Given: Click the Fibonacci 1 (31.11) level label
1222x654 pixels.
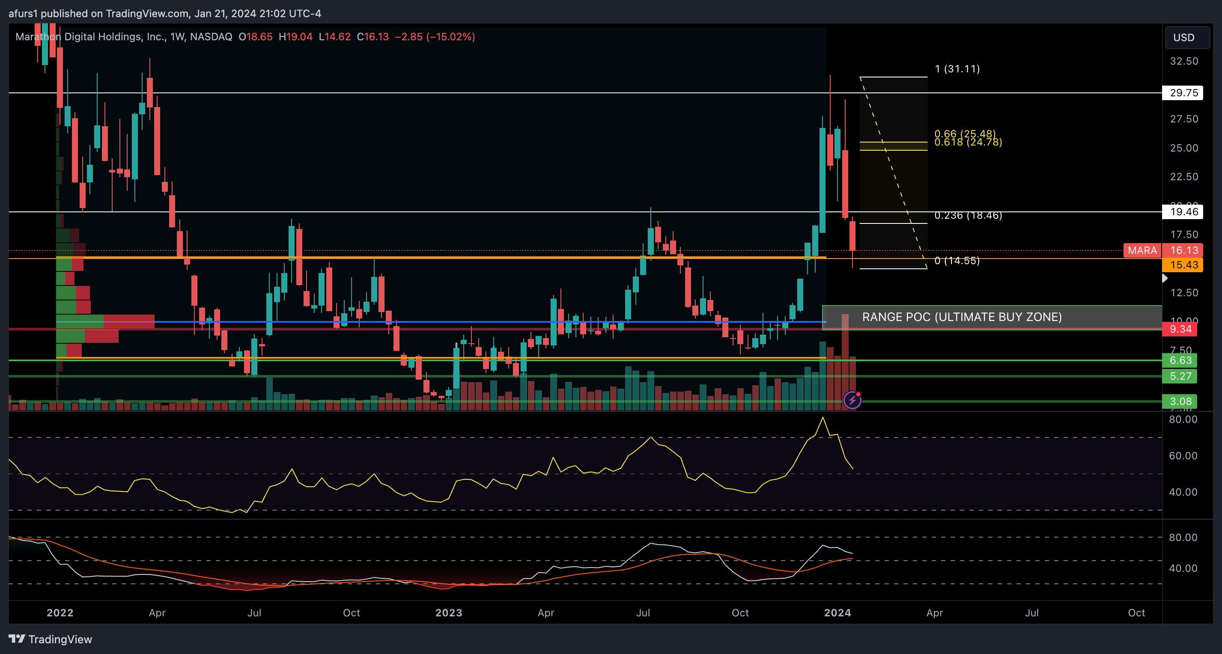Looking at the screenshot, I should [x=957, y=69].
